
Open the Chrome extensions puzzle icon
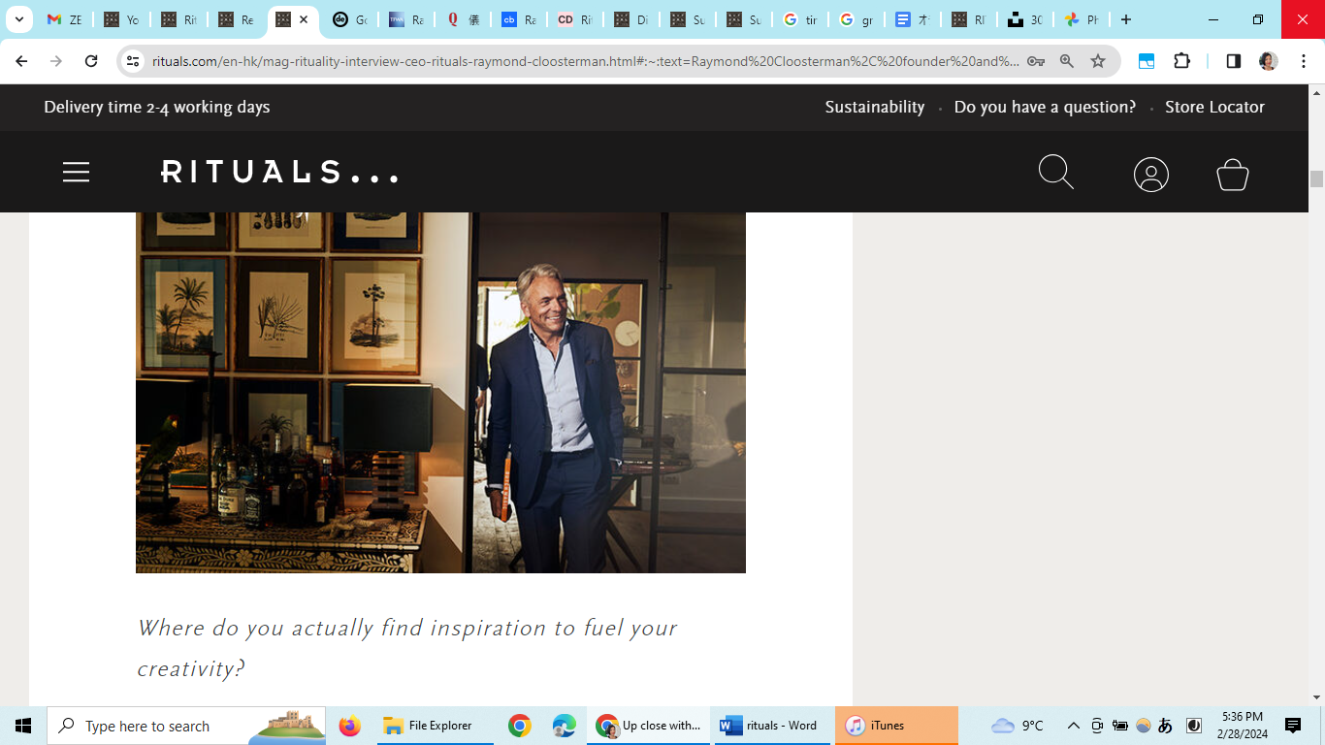point(1181,61)
